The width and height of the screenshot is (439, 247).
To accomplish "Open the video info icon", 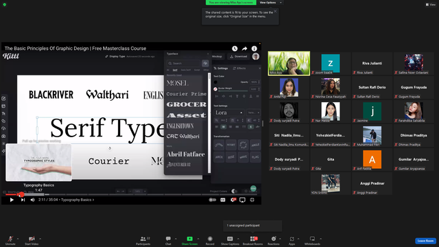I will point(254,49).
